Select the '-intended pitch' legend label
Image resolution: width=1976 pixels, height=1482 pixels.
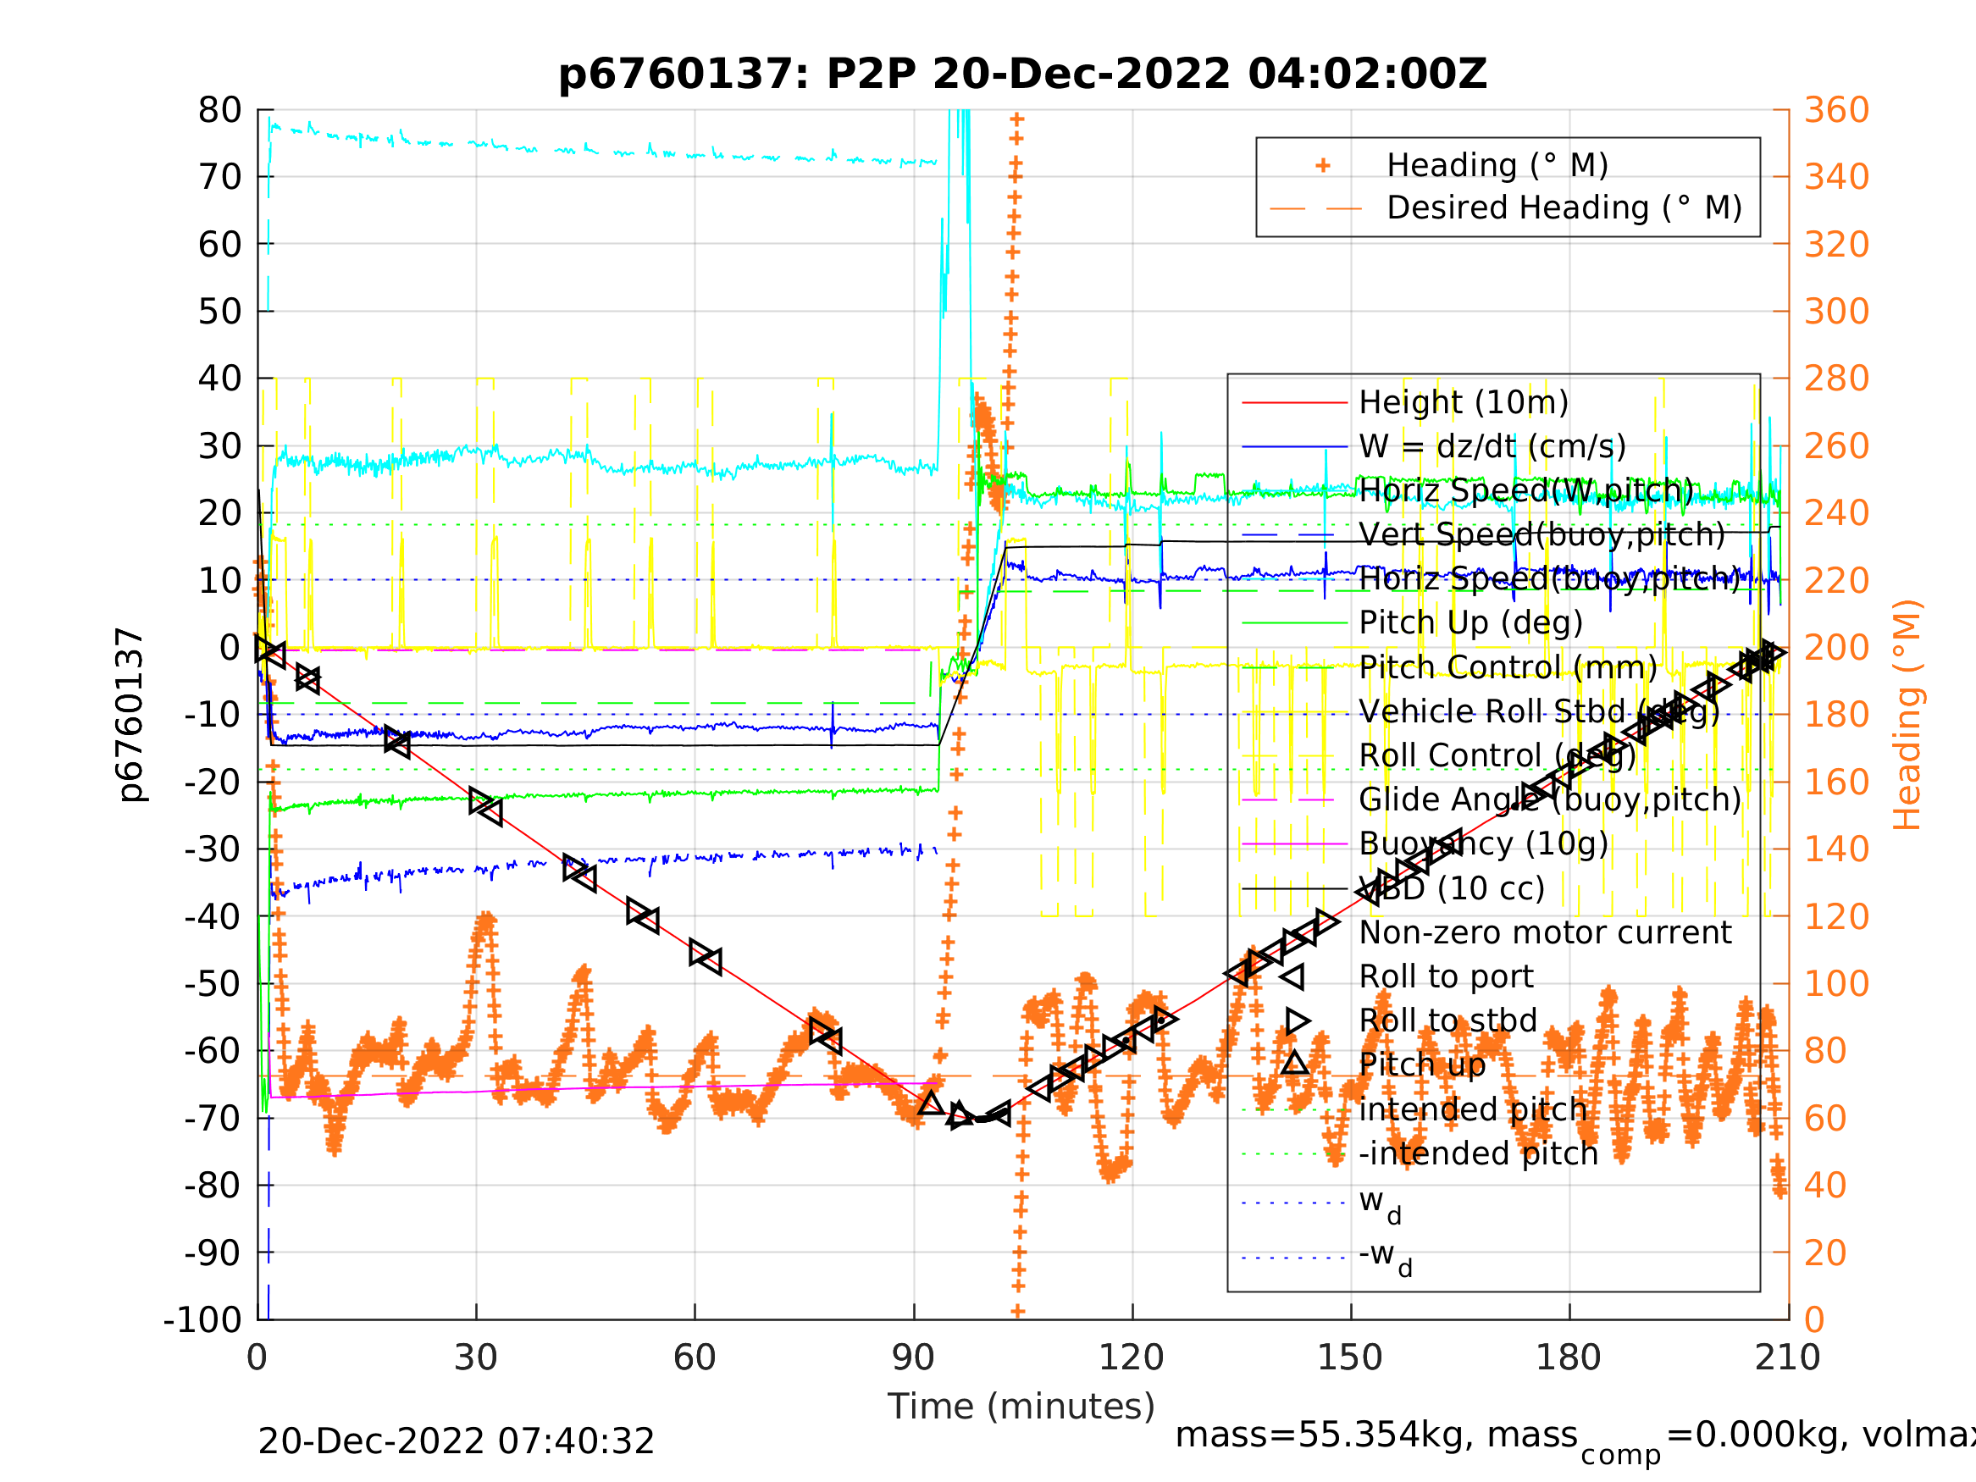[1477, 1153]
